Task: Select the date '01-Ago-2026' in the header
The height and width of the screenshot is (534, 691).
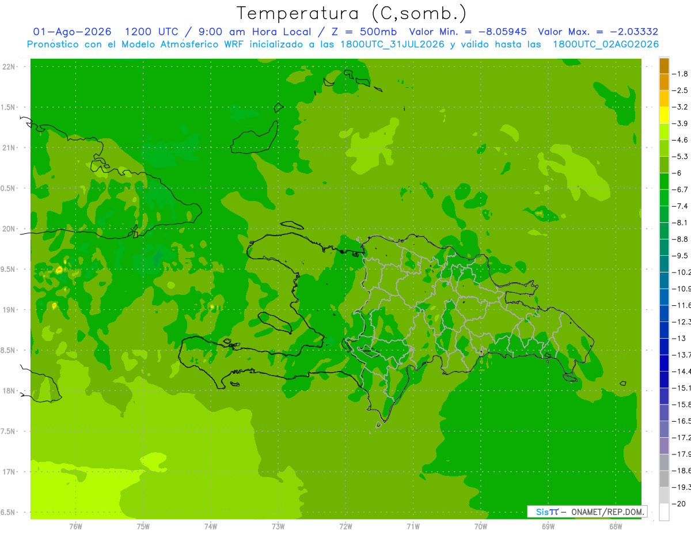Action: point(72,32)
